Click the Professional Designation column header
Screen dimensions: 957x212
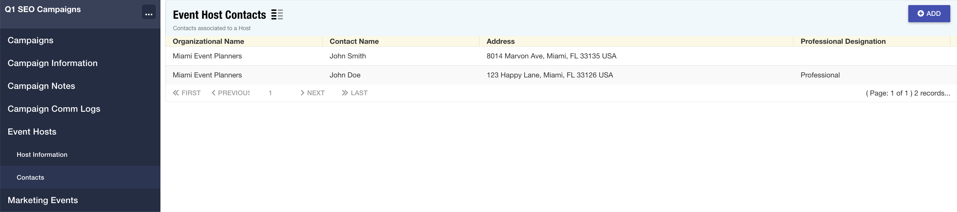coord(843,42)
